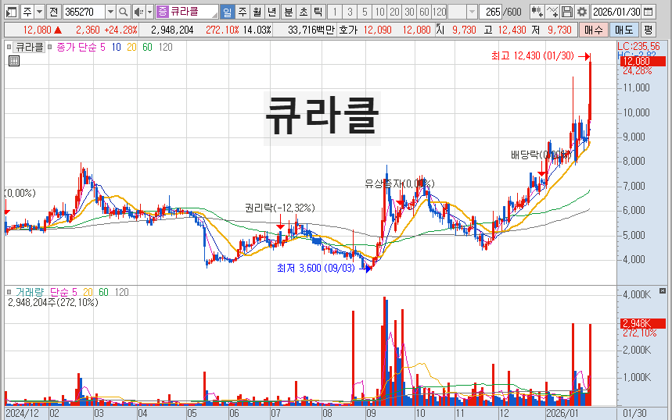Click price moving average 120 gray legend
The image size is (672, 420).
click(165, 47)
